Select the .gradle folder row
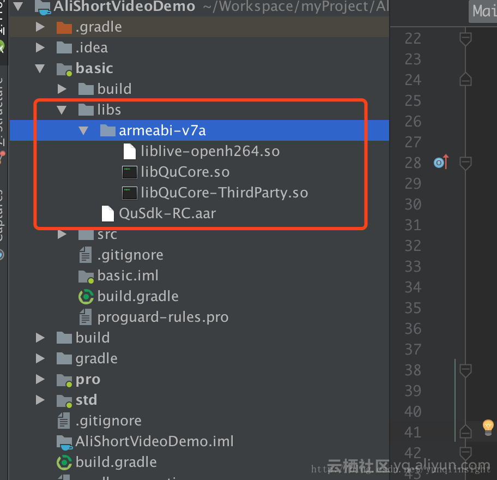The width and height of the screenshot is (497, 480). [x=199, y=27]
